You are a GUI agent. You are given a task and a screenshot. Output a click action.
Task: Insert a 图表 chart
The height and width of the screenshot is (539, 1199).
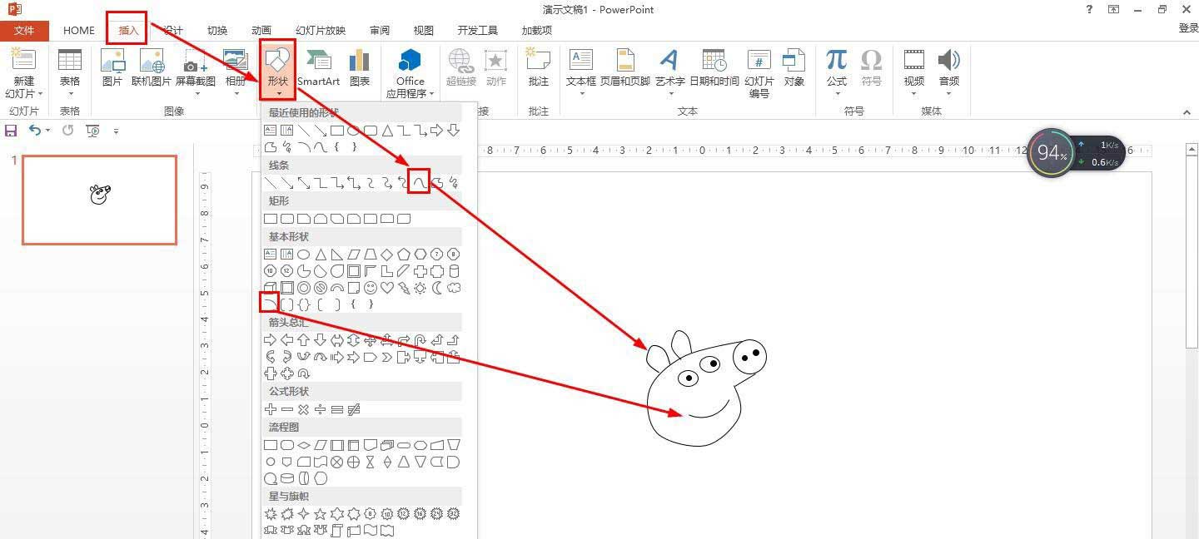tap(360, 67)
